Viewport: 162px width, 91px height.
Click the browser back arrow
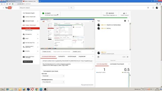[x=2, y=4]
